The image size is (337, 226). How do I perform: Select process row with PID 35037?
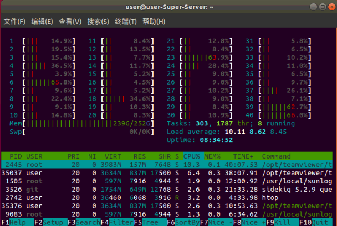click(167, 173)
